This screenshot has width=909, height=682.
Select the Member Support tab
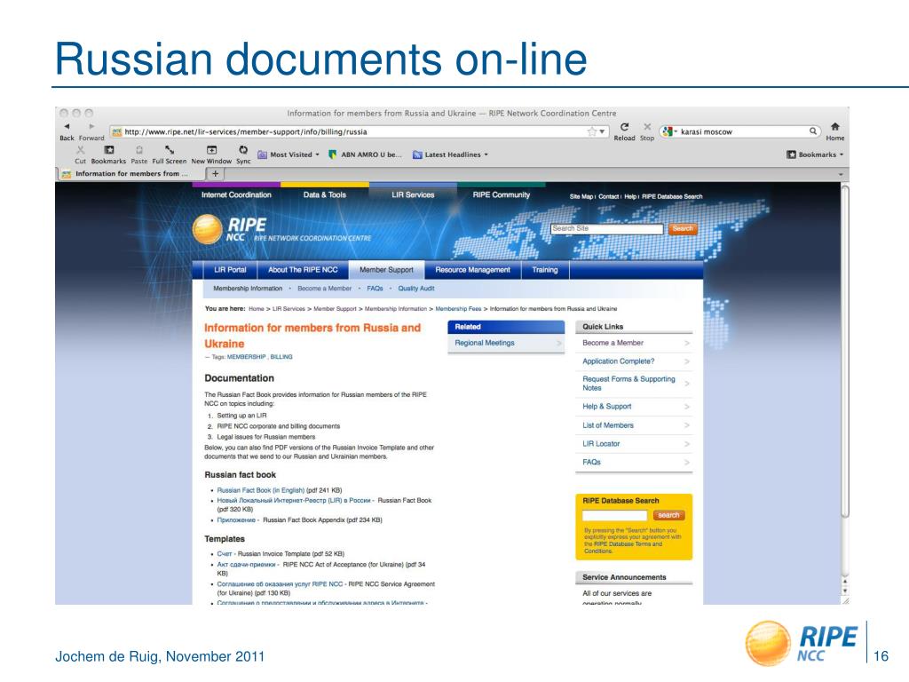click(386, 270)
